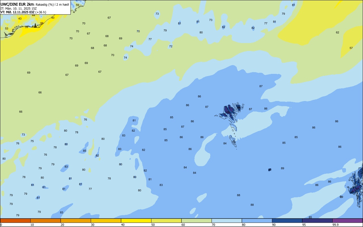363x227 pixels.
Task: Click the '20' legend tick label
Action: [62, 225]
